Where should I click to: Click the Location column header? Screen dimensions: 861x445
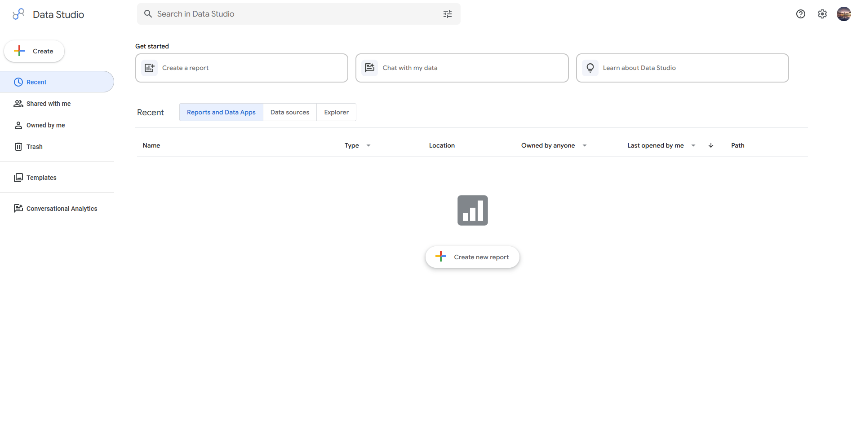point(442,145)
